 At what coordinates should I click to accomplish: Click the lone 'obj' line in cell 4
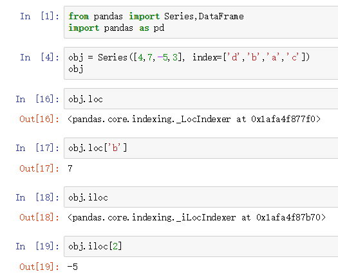coord(76,69)
